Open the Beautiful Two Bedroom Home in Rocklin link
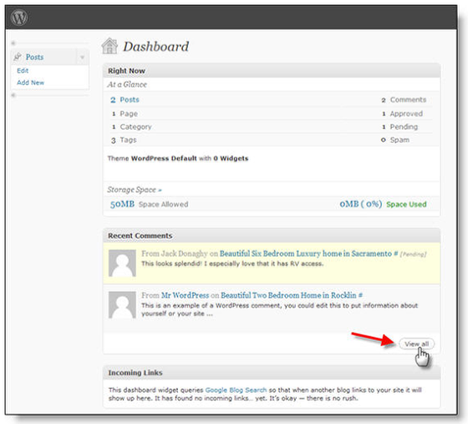 (x=288, y=295)
